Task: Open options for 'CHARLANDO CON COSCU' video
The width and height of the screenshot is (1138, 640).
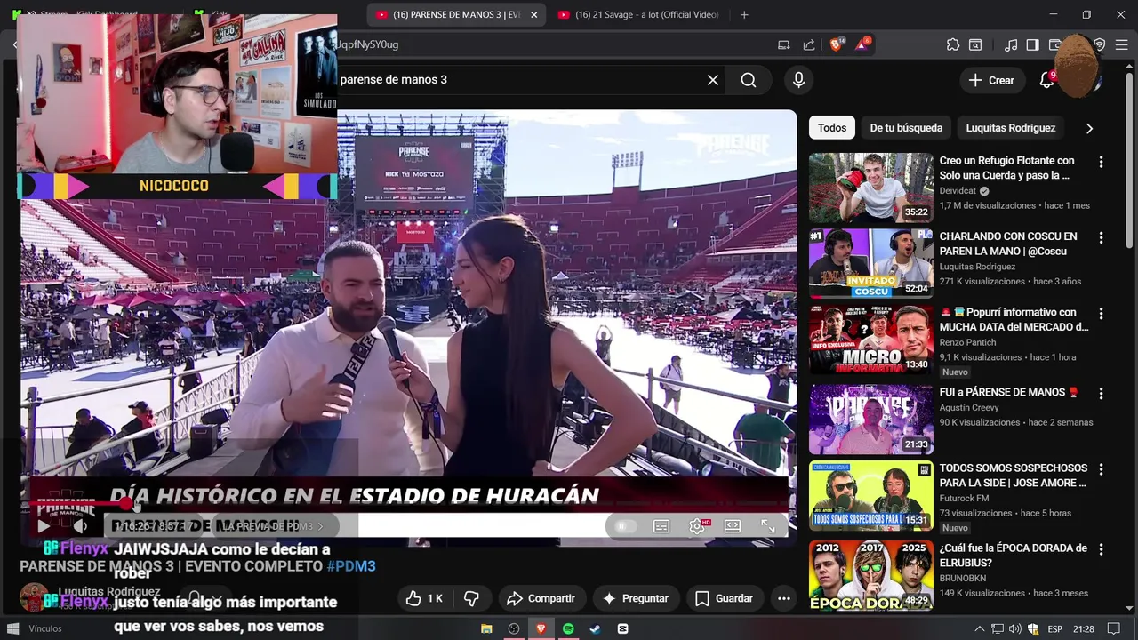Action: point(1101,237)
